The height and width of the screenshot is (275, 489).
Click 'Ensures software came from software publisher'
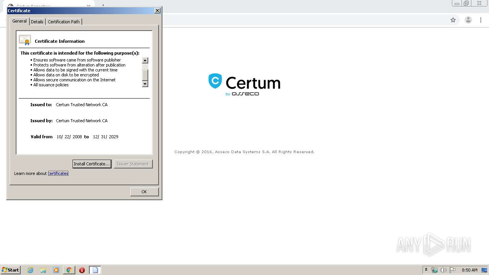(x=77, y=60)
